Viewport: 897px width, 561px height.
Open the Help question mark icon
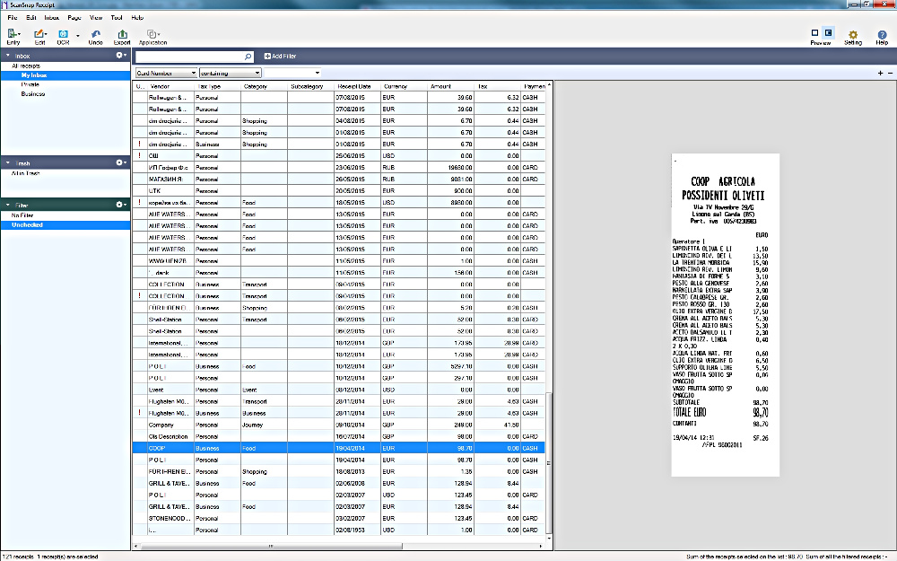(882, 34)
